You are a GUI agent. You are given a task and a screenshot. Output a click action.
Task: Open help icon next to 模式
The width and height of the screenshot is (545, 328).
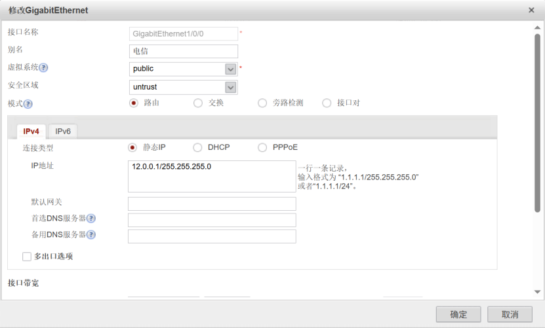point(28,104)
